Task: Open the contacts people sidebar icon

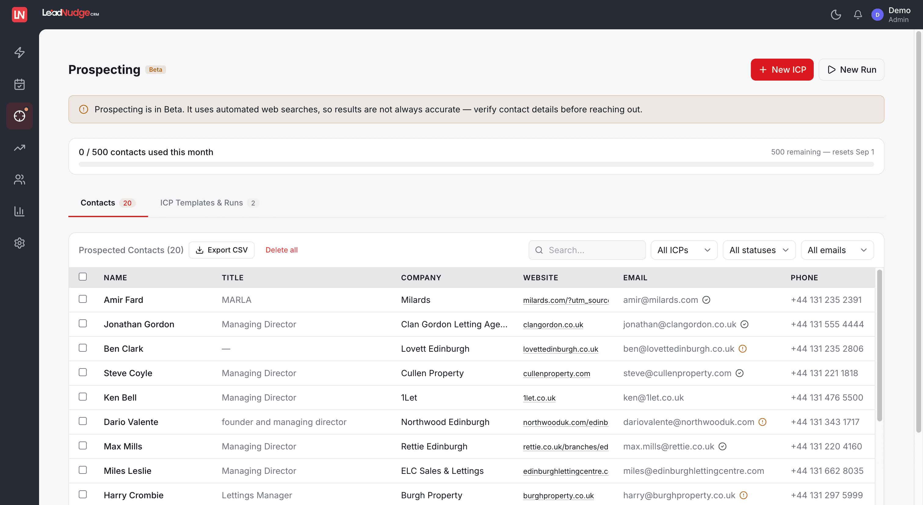Action: (x=19, y=180)
